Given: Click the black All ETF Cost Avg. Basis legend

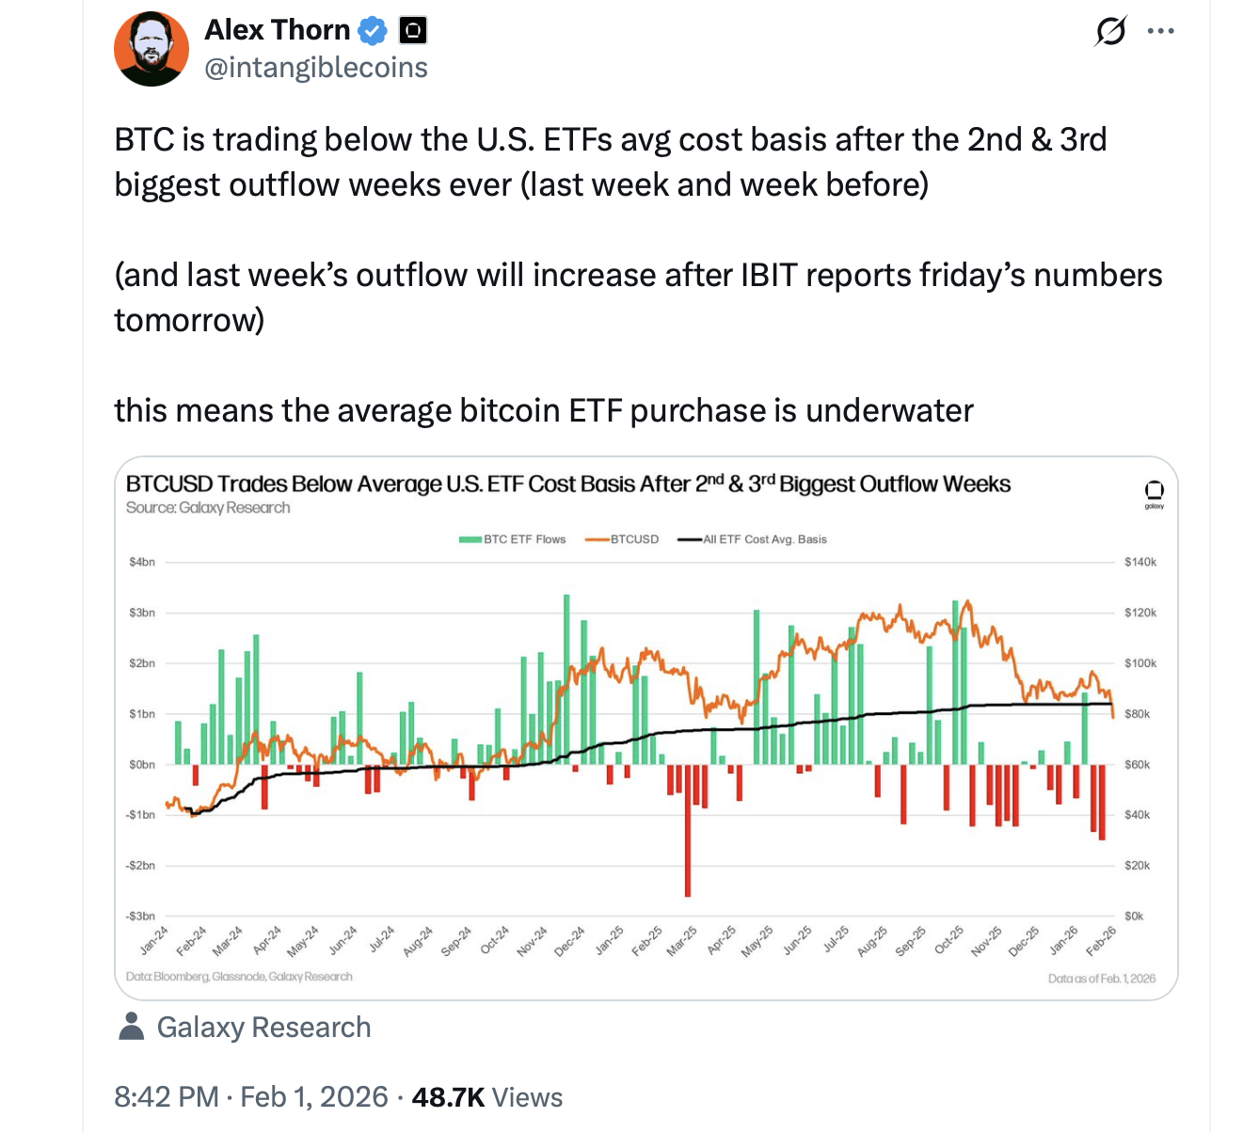Looking at the screenshot, I should tap(752, 539).
